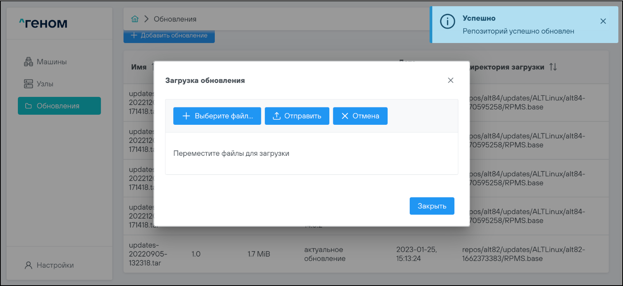Click the Репозиторий успешно обновлен message text
Image resolution: width=623 pixels, height=286 pixels.
coord(518,31)
